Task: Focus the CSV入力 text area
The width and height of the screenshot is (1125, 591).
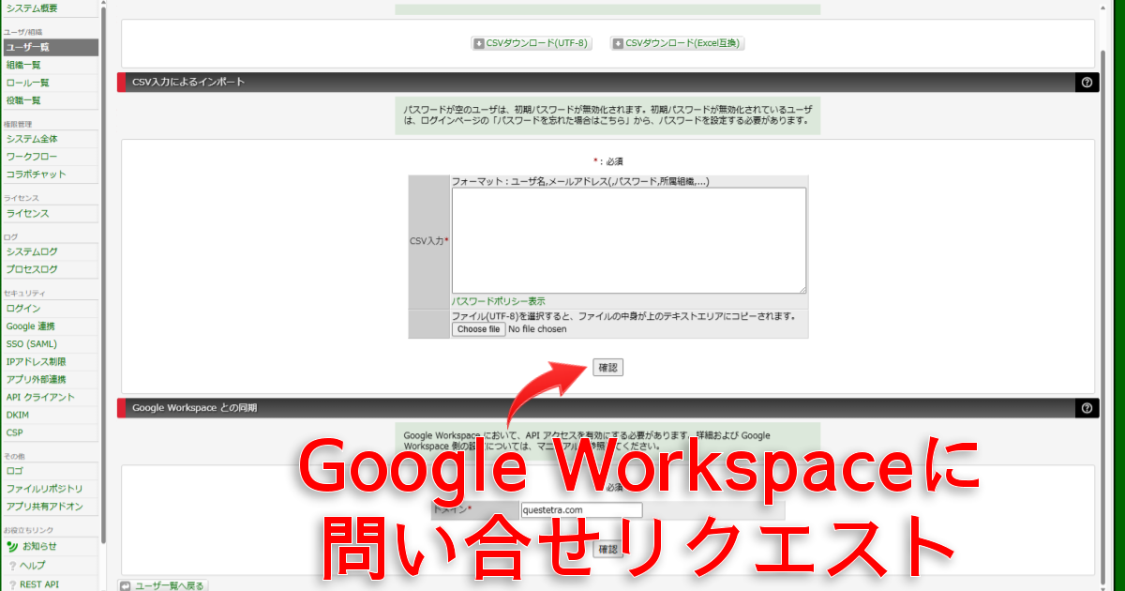Action: pos(628,240)
